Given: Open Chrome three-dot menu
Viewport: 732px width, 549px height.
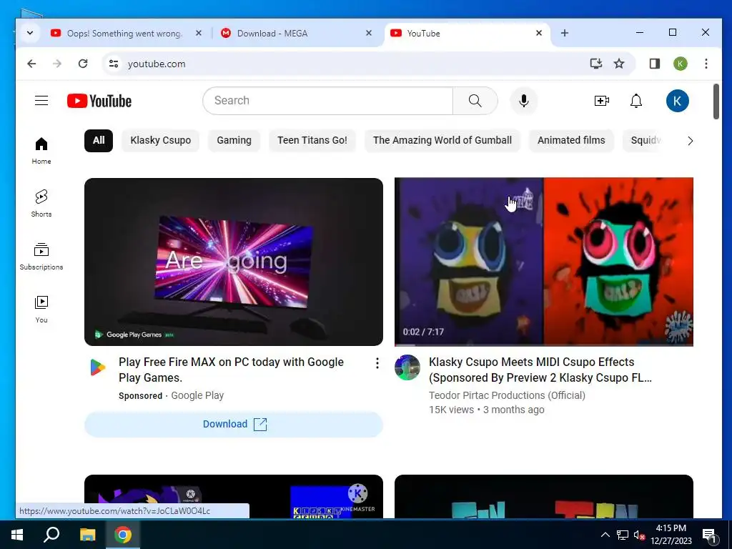Looking at the screenshot, I should [706, 64].
